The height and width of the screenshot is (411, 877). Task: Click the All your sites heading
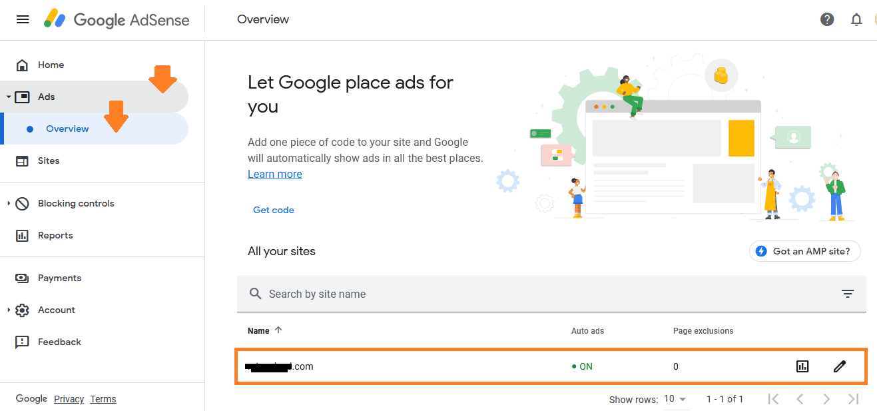[x=282, y=251]
